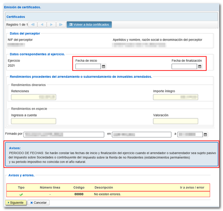Image resolution: width=223 pixels, height=211 pixels.
Task: Focus the Retenciones input field
Action: point(34,97)
